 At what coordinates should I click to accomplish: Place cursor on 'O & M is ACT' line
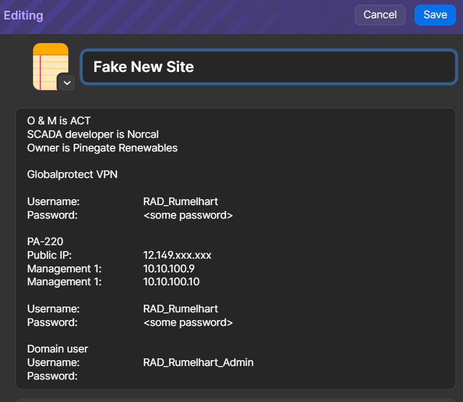coord(59,121)
